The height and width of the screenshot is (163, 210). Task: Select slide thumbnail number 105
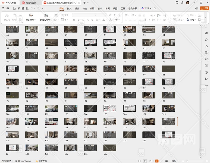point(109,108)
